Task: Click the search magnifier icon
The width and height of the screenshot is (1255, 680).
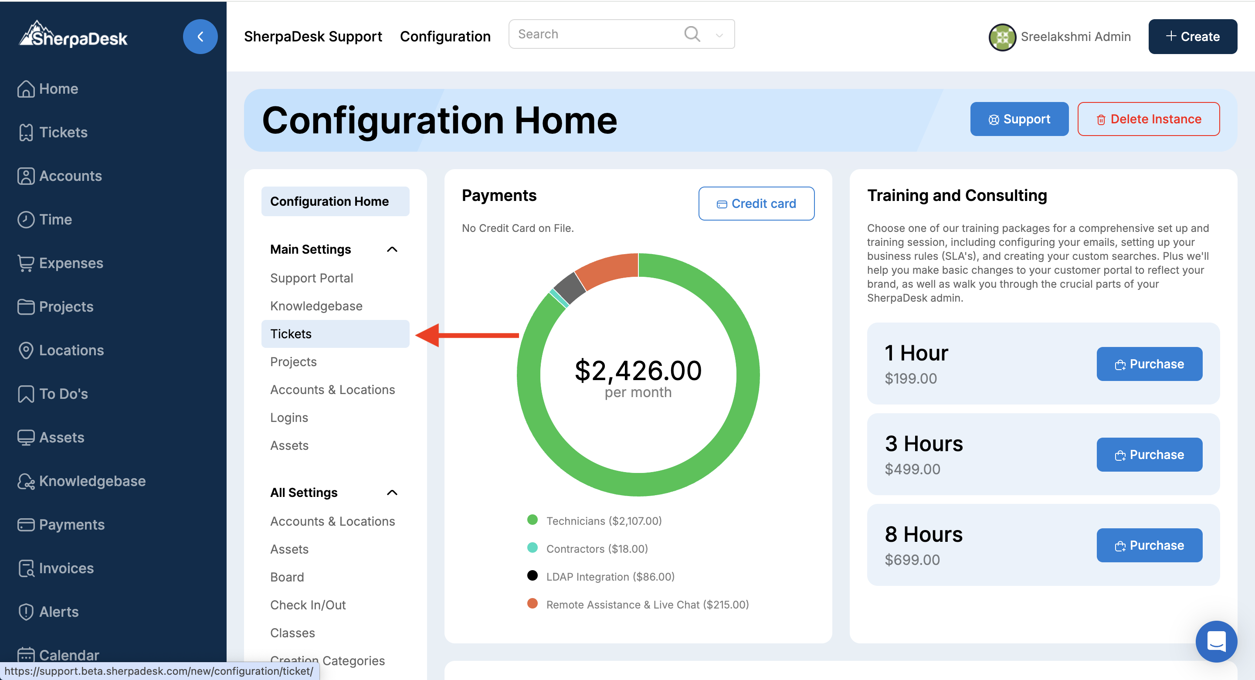Action: [x=692, y=34]
